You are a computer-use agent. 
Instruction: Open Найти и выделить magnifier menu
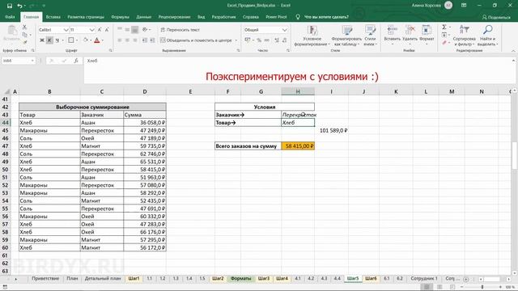487,36
